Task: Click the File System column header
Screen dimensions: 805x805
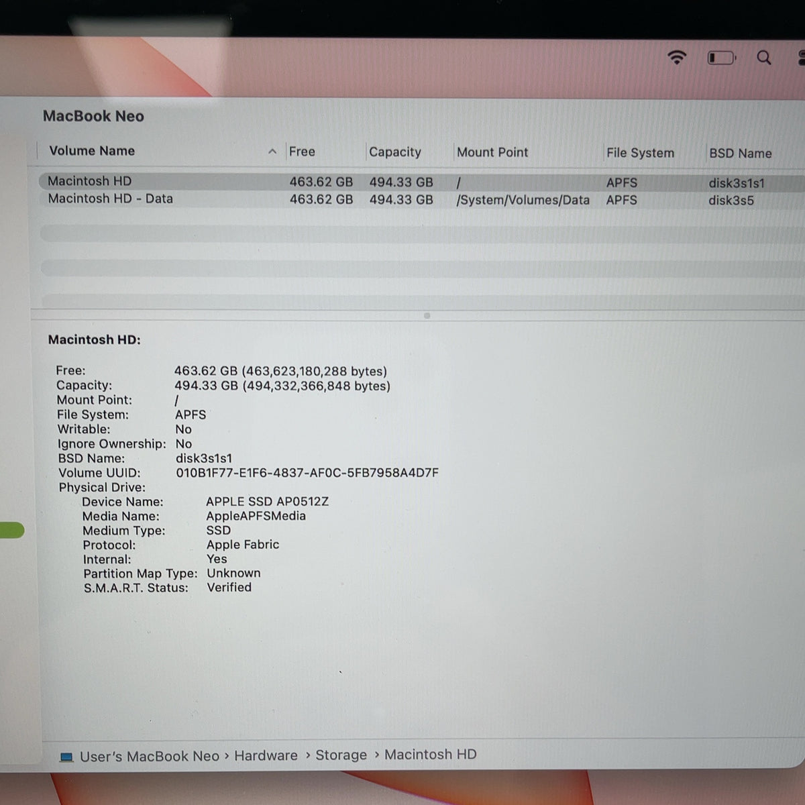Action: click(640, 153)
